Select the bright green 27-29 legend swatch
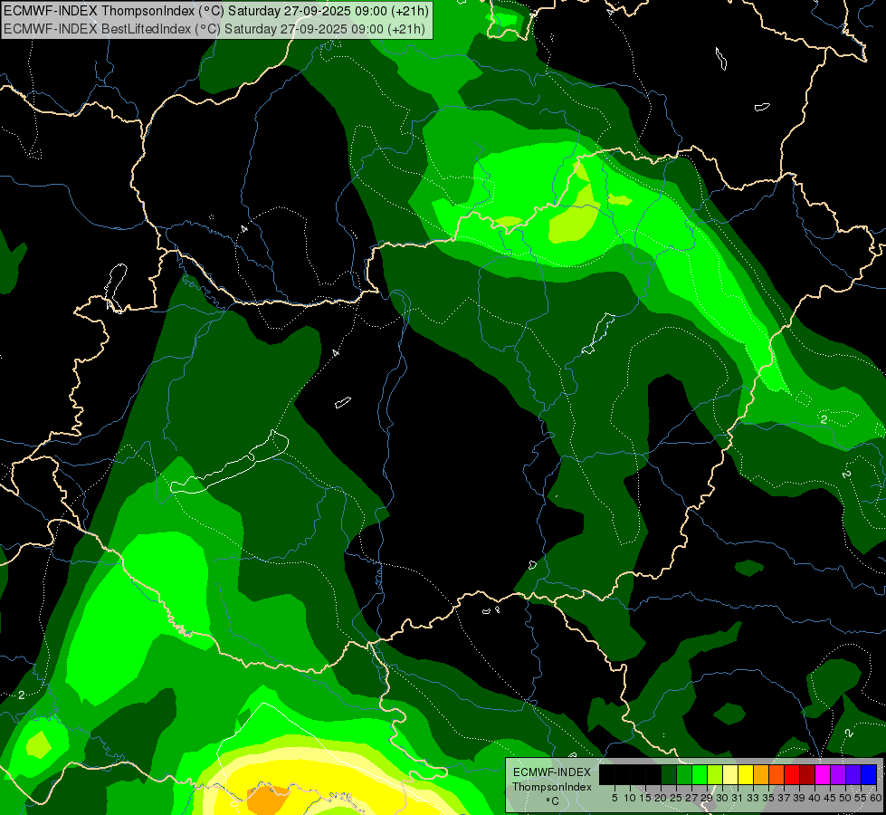The width and height of the screenshot is (886, 815). [x=700, y=774]
